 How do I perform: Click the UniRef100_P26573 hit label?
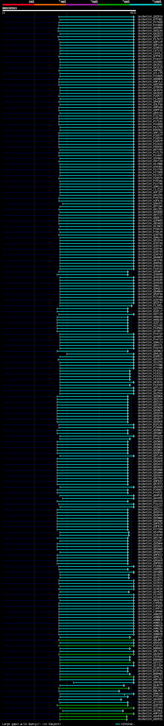tap(150, 96)
